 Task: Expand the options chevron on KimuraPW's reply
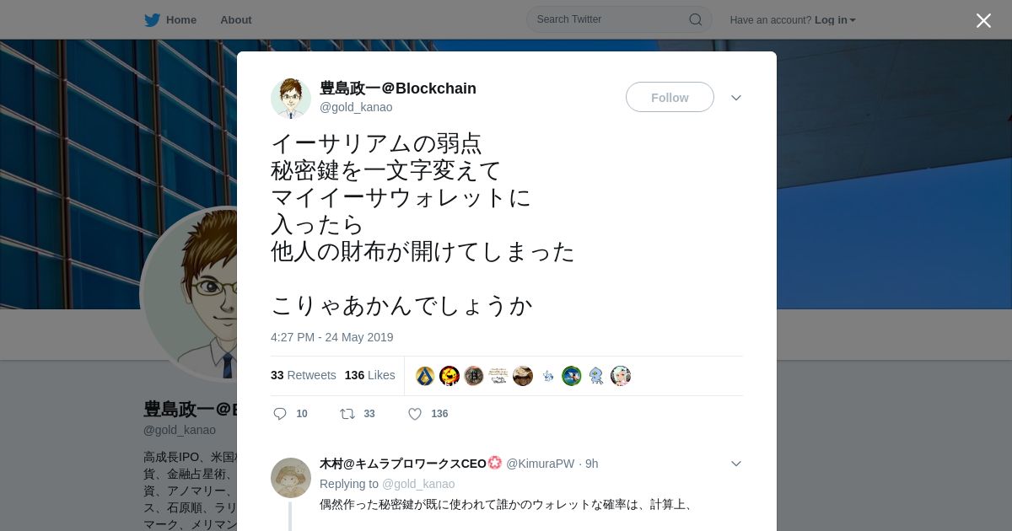tap(736, 464)
